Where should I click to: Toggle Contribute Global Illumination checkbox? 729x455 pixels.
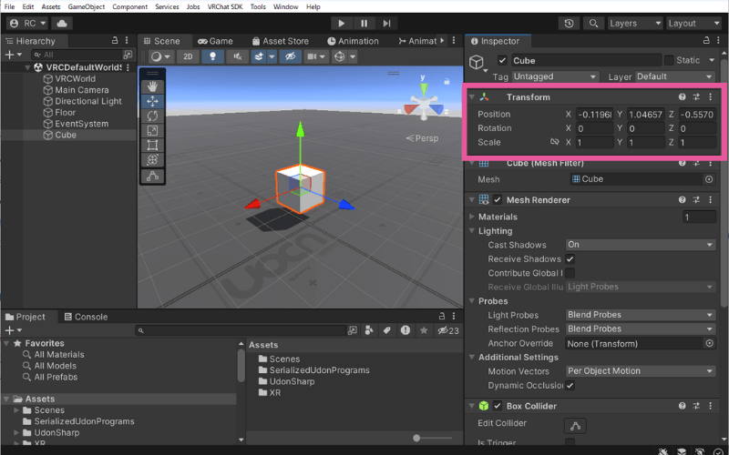[x=570, y=273]
